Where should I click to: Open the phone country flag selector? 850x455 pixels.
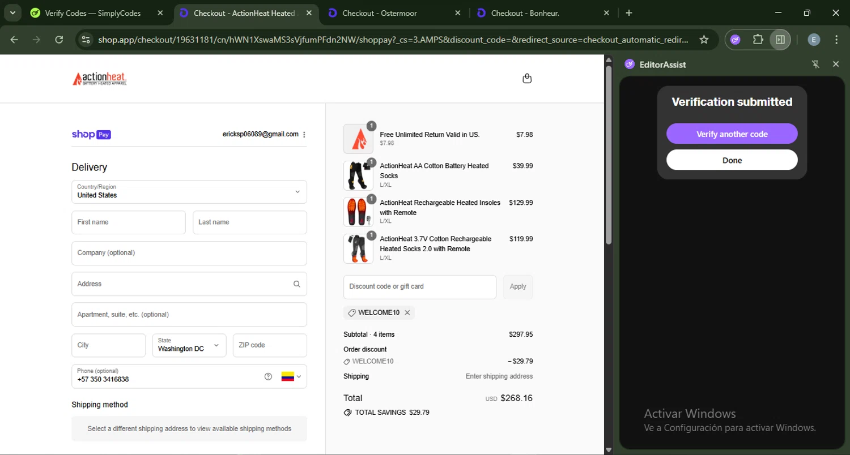[x=291, y=376]
